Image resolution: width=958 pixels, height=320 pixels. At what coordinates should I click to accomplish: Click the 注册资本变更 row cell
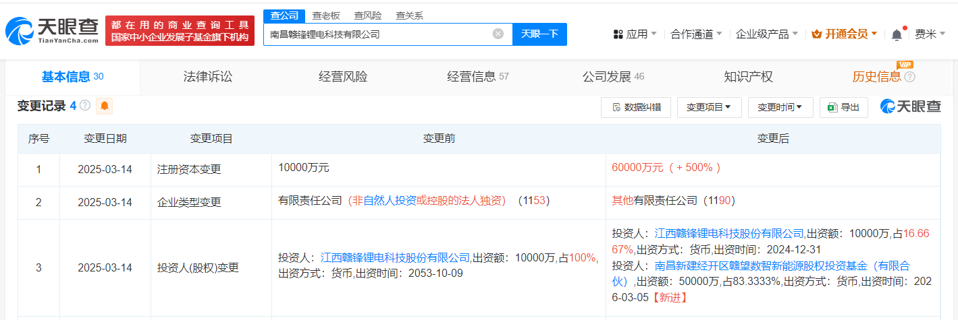(x=211, y=170)
